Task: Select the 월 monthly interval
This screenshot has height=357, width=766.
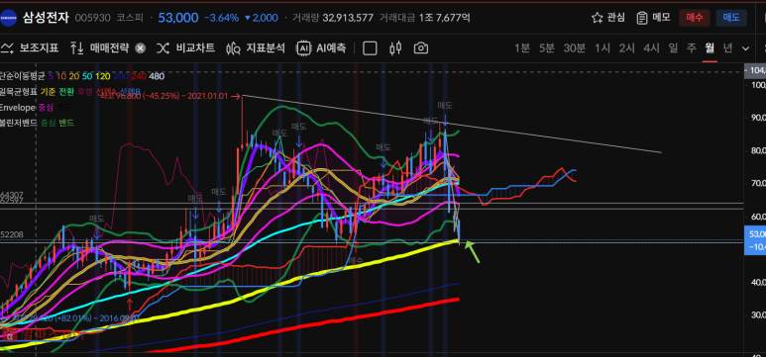Action: [x=710, y=47]
